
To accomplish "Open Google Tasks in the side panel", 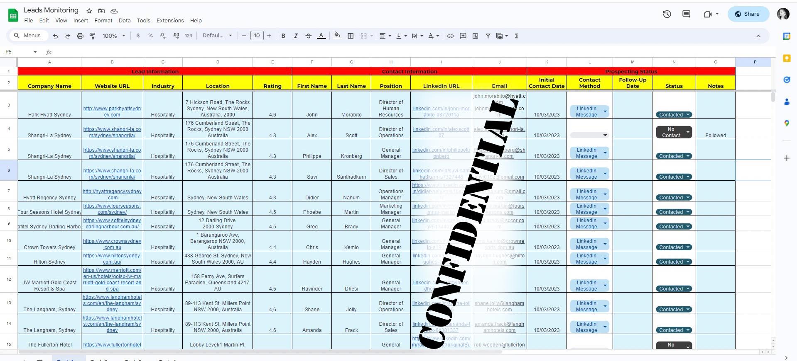I will pos(787,80).
